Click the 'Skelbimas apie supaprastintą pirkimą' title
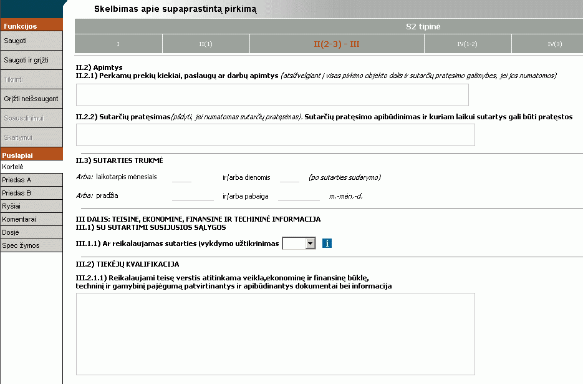583x384 pixels. (175, 9)
